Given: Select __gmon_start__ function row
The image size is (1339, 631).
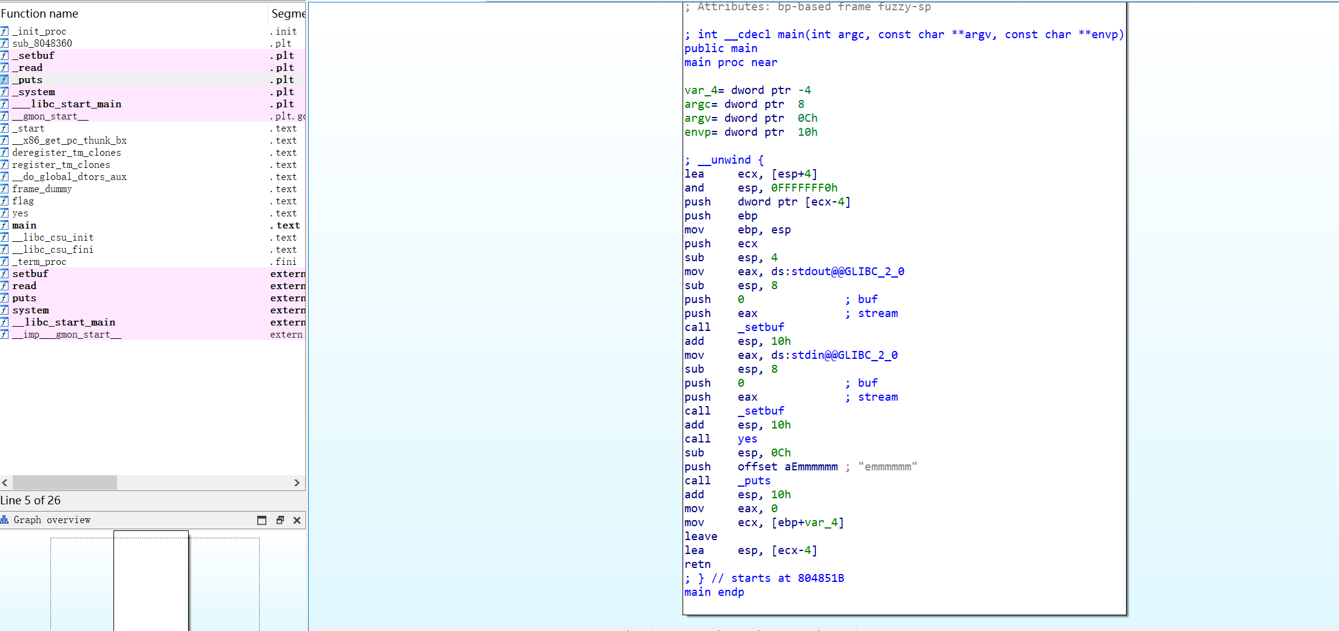Looking at the screenshot, I should point(152,116).
